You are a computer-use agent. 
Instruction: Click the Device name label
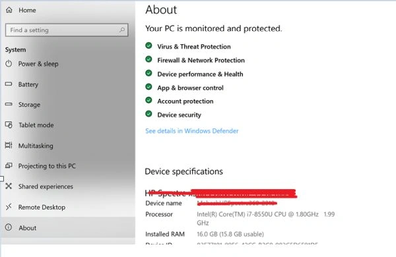click(164, 203)
